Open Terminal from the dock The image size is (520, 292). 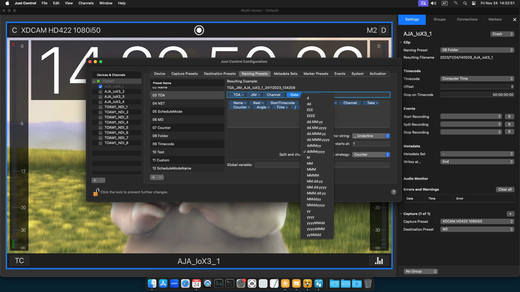[230, 283]
